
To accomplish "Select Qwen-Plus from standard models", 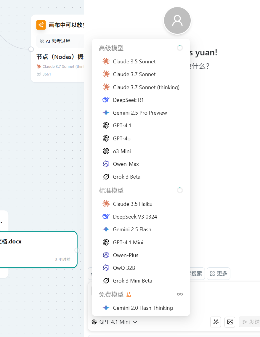I will coord(126,255).
